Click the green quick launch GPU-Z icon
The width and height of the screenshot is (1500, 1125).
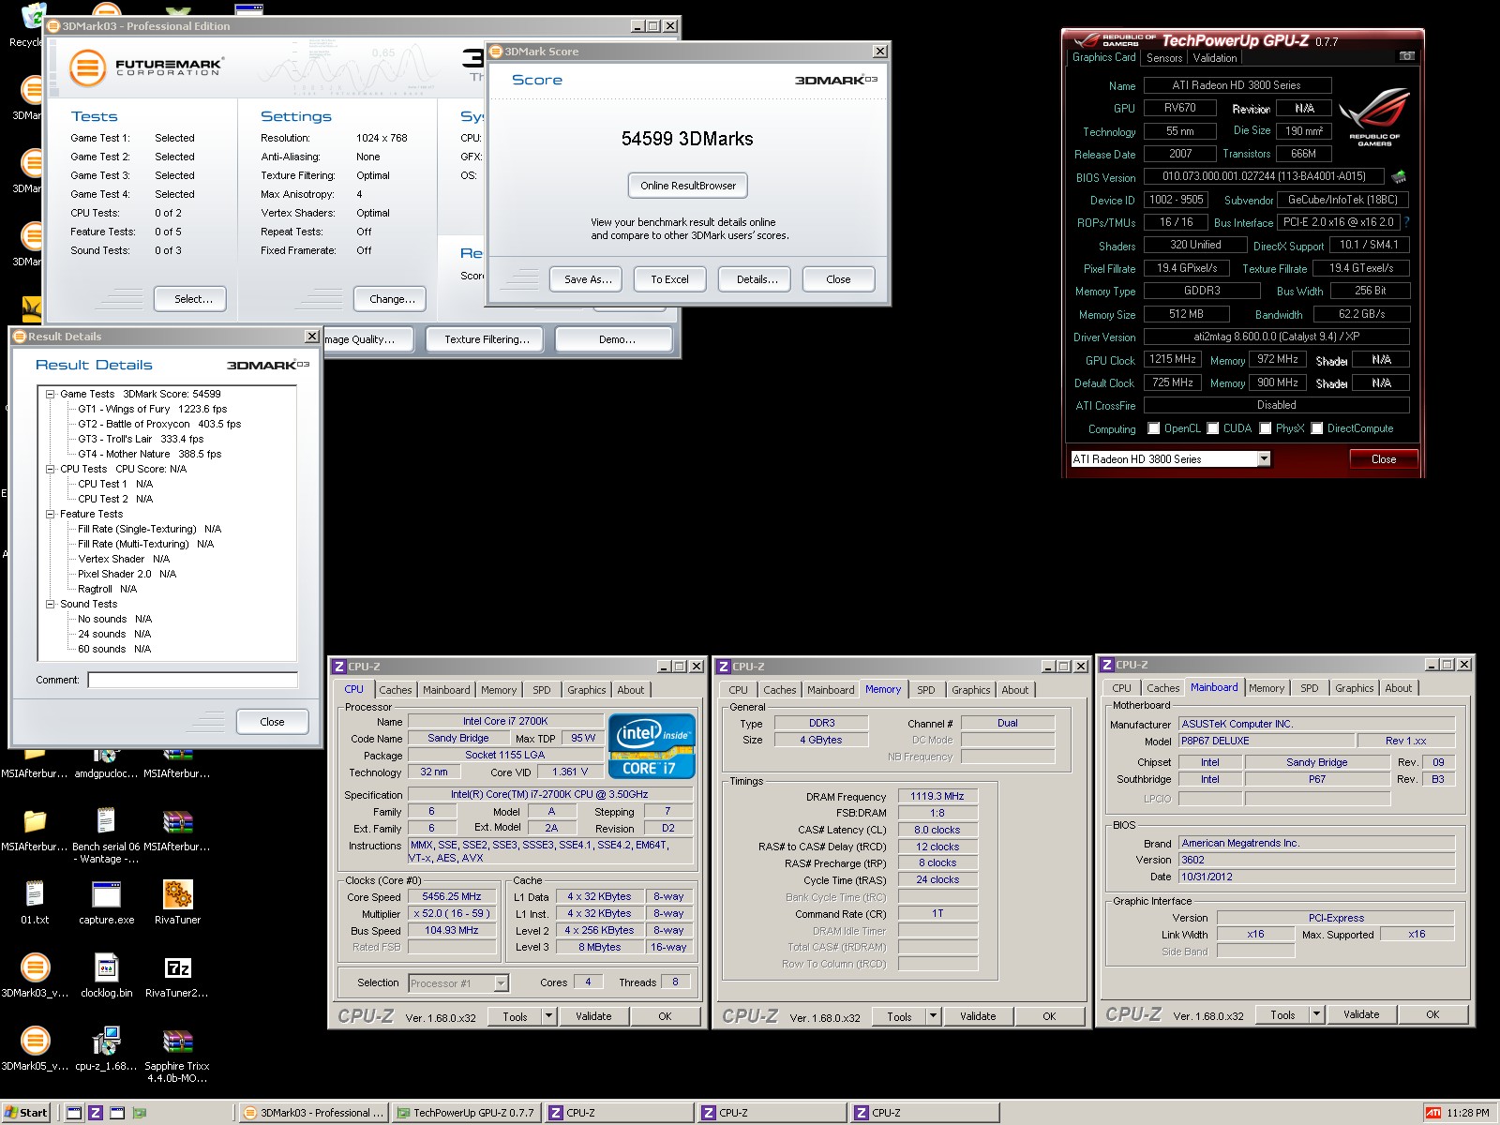(140, 1113)
